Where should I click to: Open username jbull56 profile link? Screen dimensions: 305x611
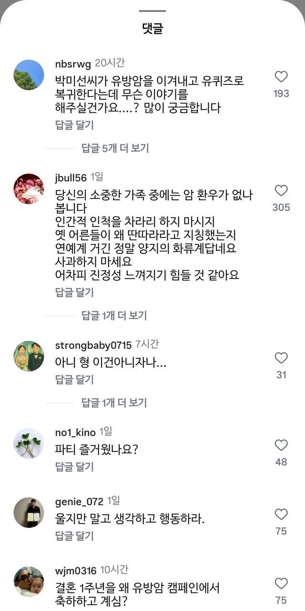71,178
